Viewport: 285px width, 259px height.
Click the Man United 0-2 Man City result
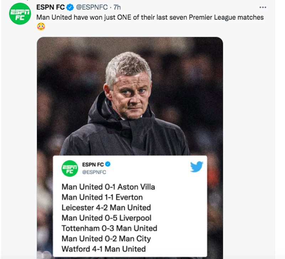click(106, 238)
